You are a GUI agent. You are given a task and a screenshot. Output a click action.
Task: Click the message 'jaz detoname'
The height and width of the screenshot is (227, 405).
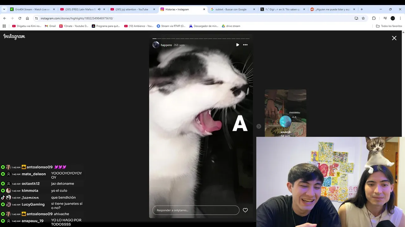tap(63, 183)
